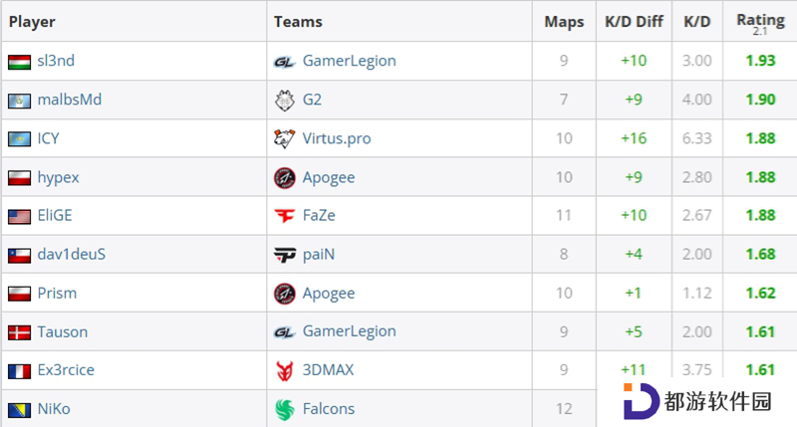The width and height of the screenshot is (797, 427).
Task: Open player profile for ICY
Action: click(x=48, y=138)
